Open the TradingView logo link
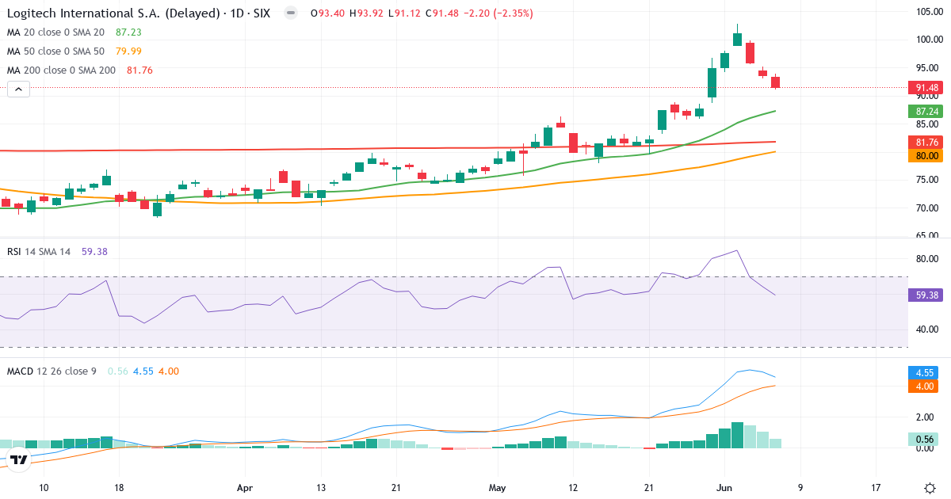This screenshot has width=951, height=499. (20, 459)
